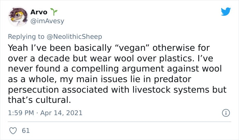Like the tweet with the heart icon
239x140 pixels.
13,131
